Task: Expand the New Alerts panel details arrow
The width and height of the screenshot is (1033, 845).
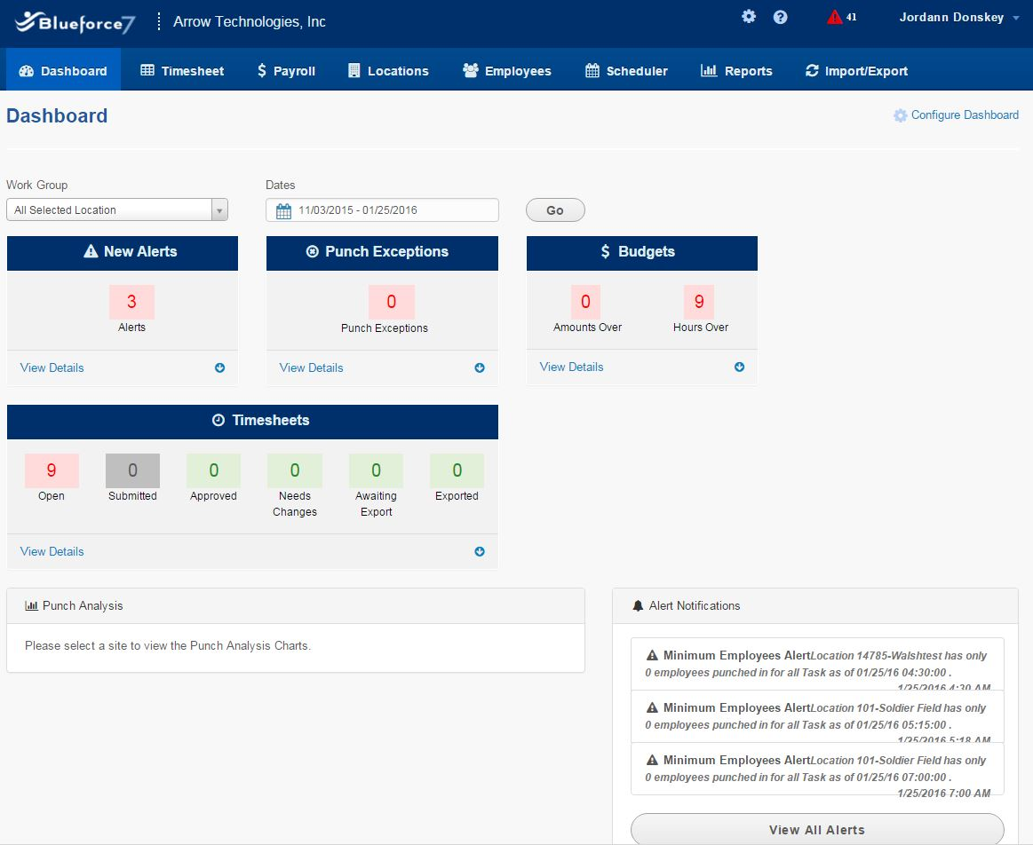Action: point(219,367)
